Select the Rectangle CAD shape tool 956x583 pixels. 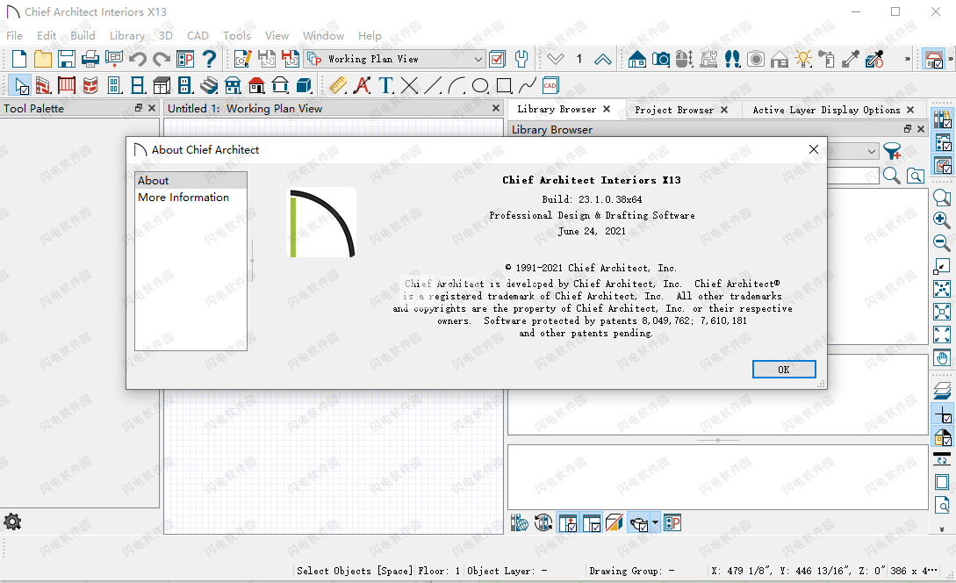tap(504, 85)
